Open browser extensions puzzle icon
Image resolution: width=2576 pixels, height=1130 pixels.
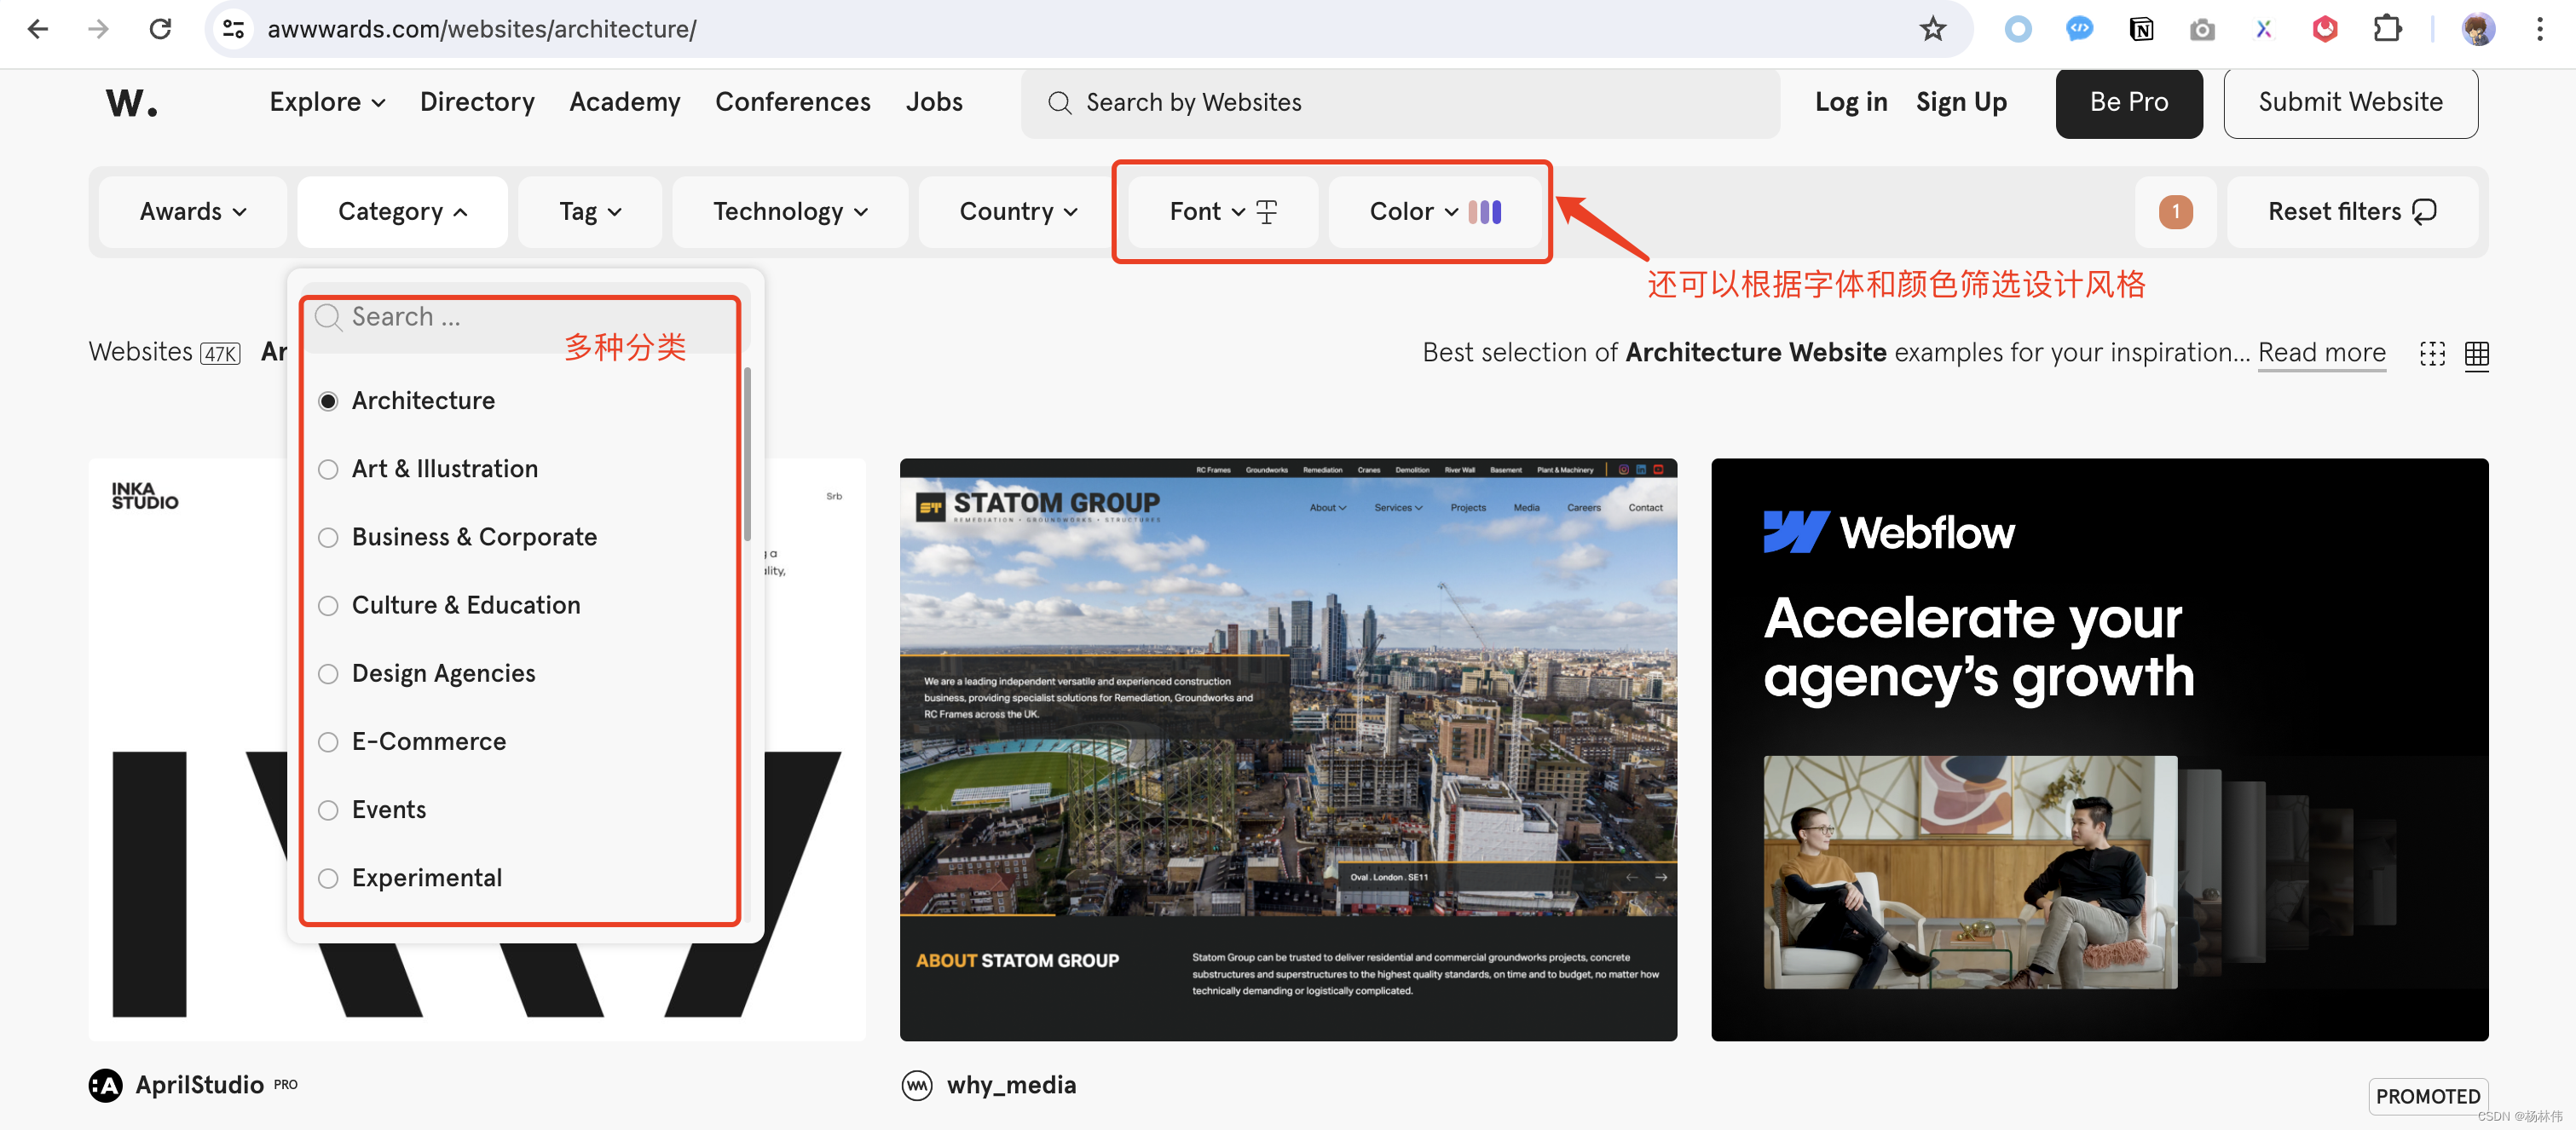2386,29
